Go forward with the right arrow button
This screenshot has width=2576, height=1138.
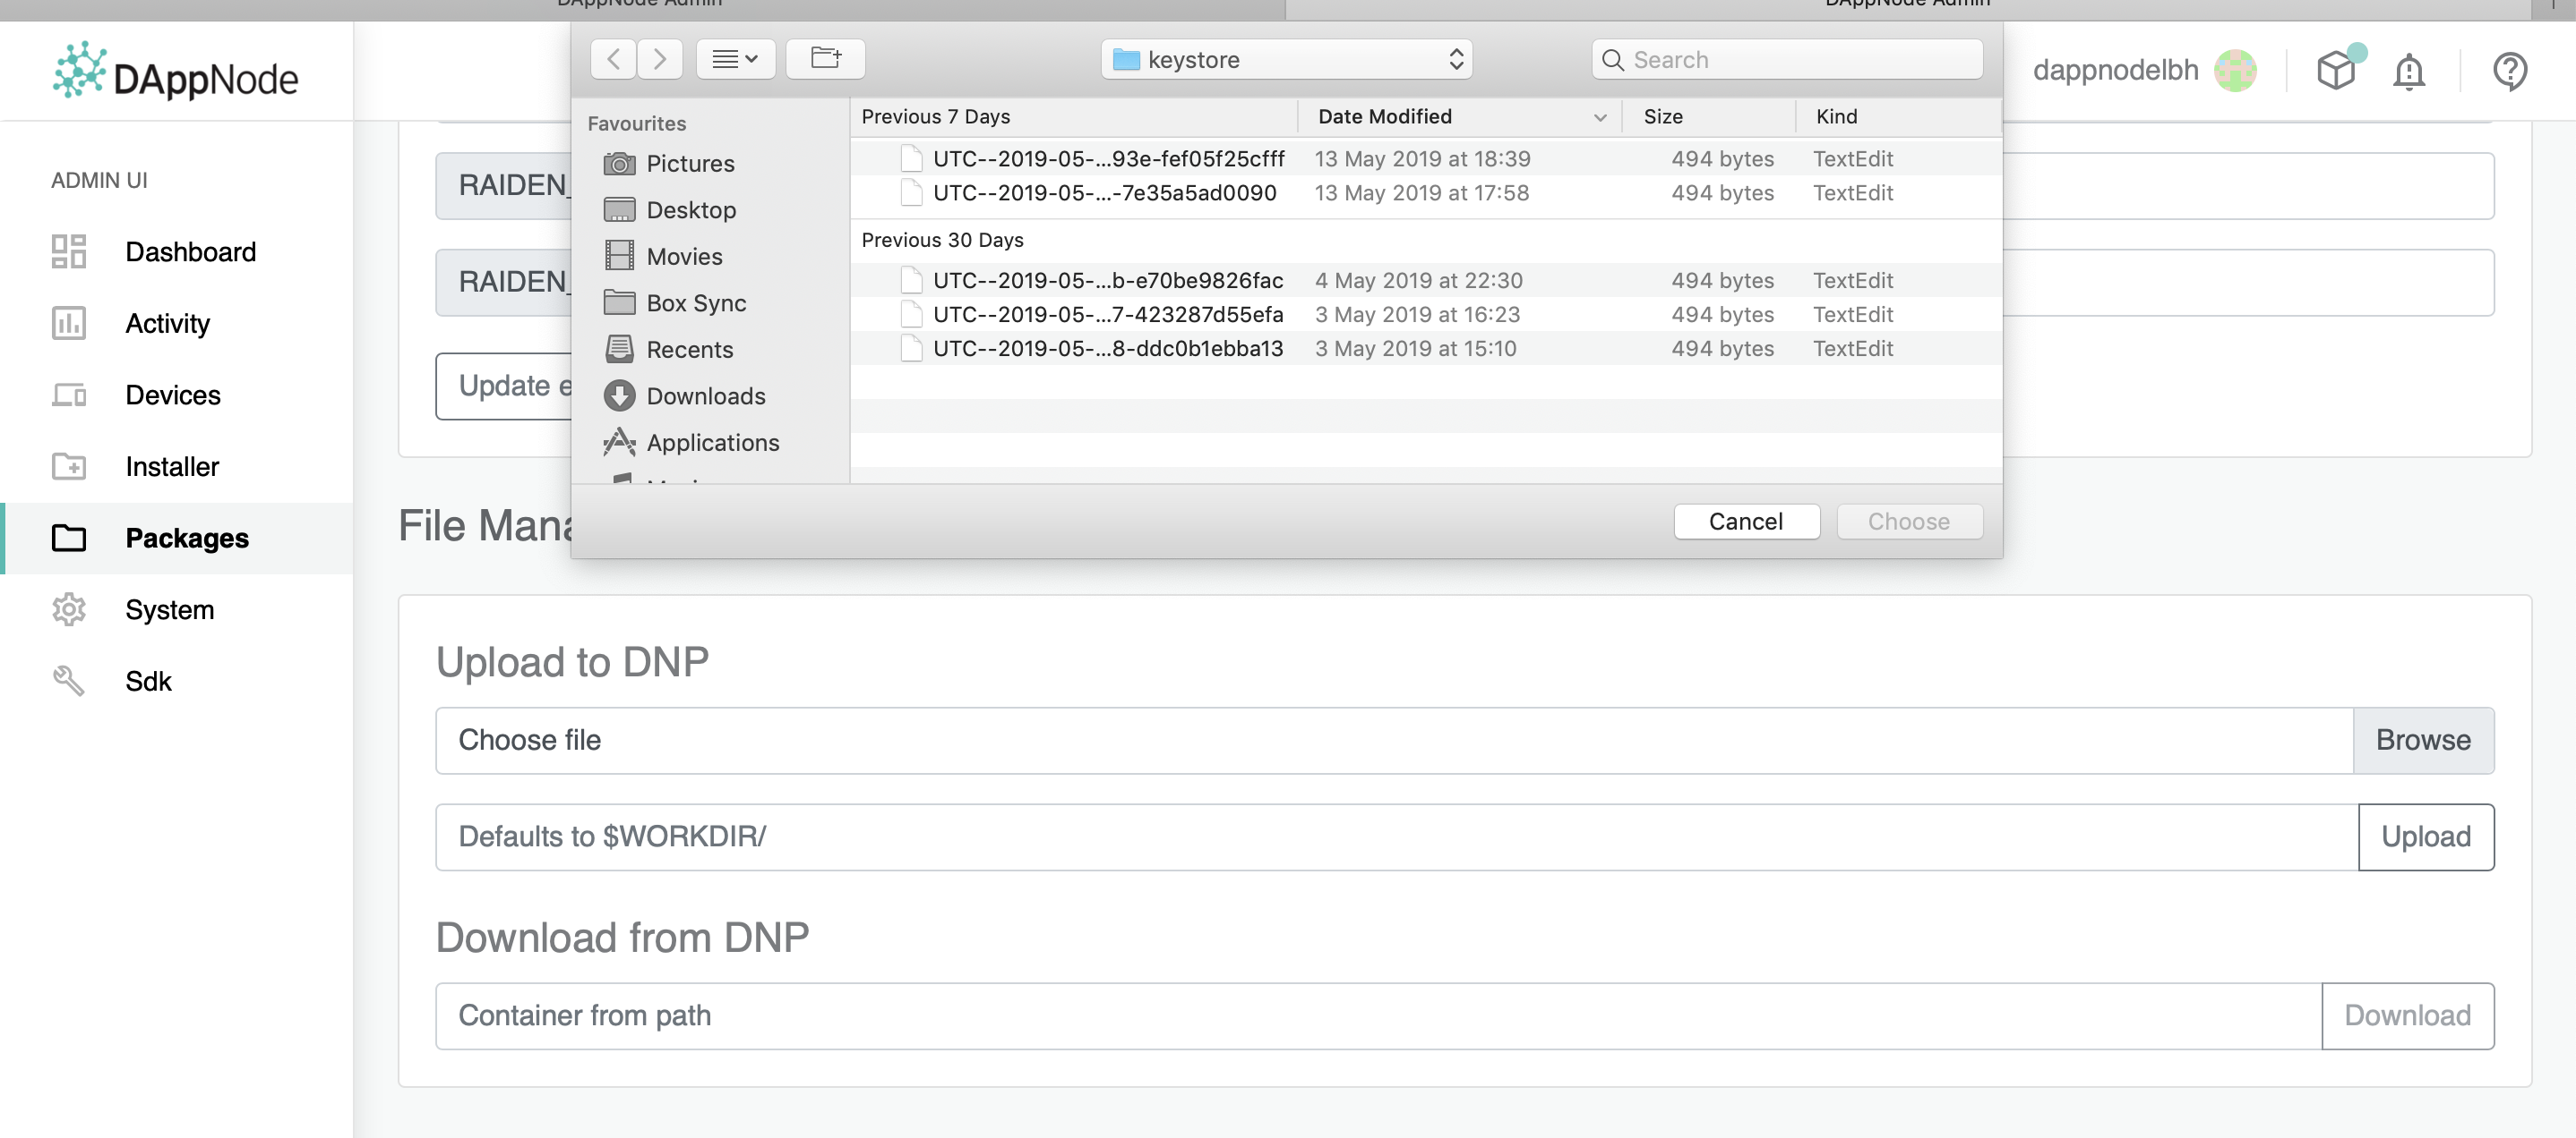point(660,59)
